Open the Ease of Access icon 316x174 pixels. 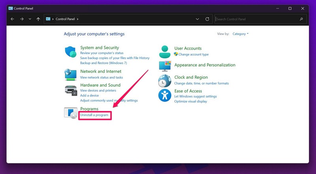[165, 96]
